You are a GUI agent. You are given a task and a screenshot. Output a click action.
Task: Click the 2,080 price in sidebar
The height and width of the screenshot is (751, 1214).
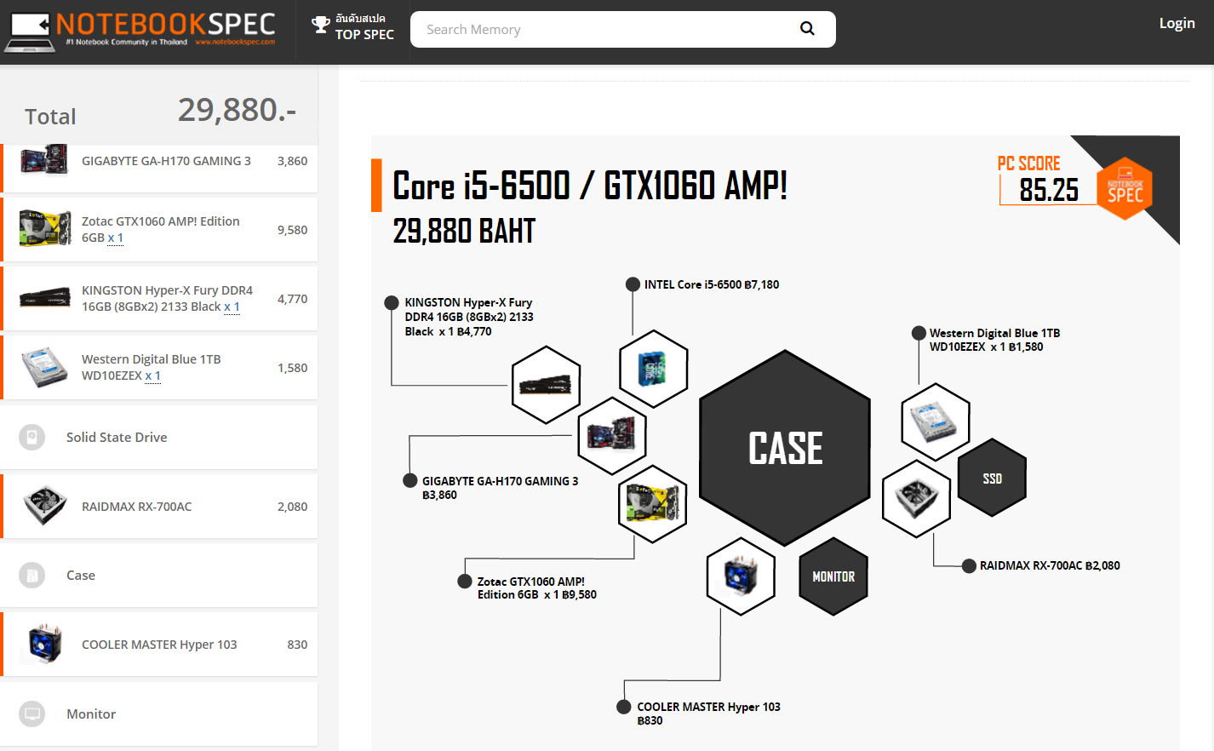pyautogui.click(x=292, y=507)
